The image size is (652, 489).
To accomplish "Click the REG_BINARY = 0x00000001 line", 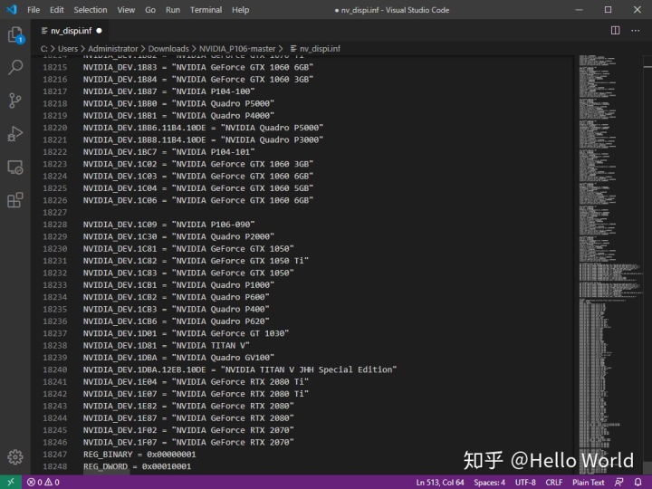I will (x=139, y=455).
